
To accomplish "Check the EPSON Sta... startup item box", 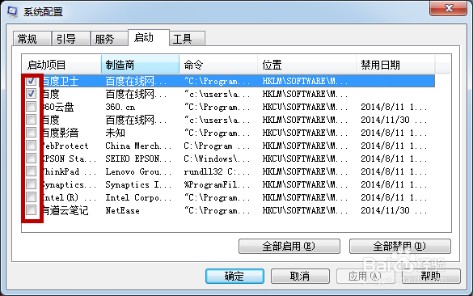I will 31,159.
